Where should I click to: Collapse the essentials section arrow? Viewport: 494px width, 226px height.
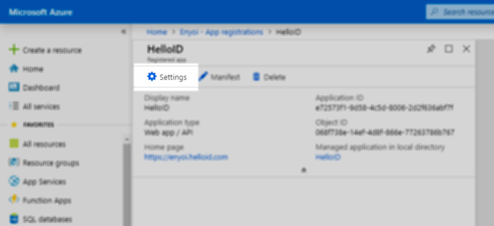point(304,170)
